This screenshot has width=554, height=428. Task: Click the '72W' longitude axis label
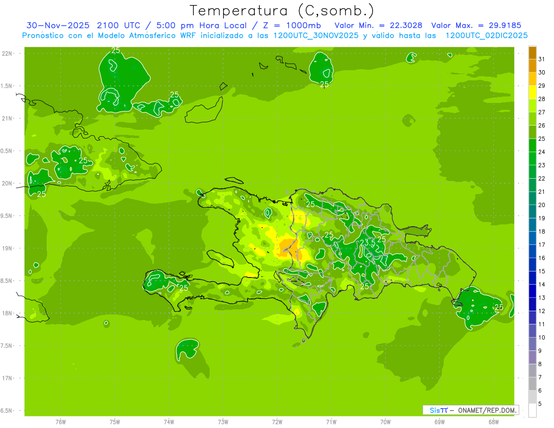(x=277, y=422)
